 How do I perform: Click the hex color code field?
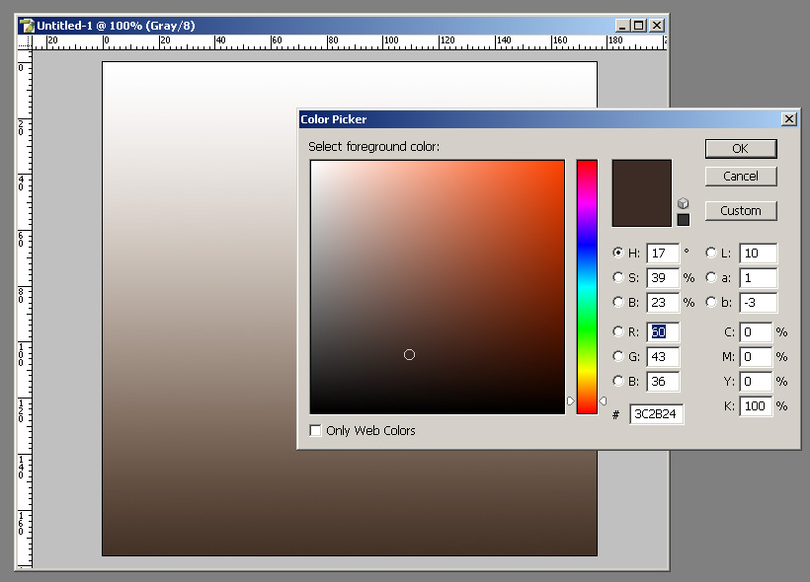[x=656, y=414]
